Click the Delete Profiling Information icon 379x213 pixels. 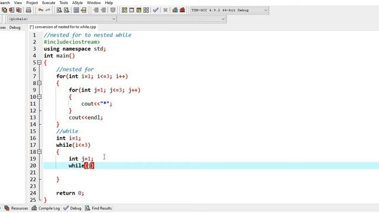click(182, 10)
